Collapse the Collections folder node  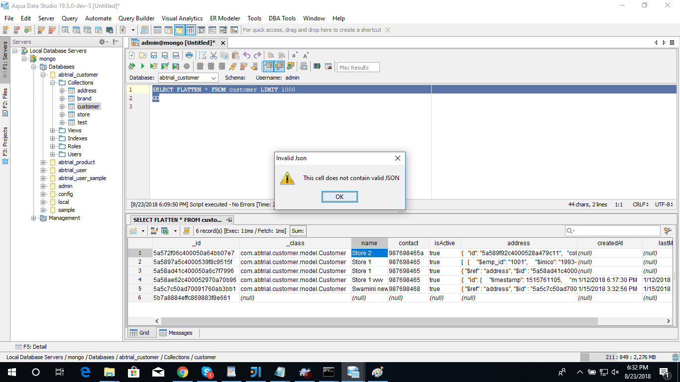(x=53, y=83)
